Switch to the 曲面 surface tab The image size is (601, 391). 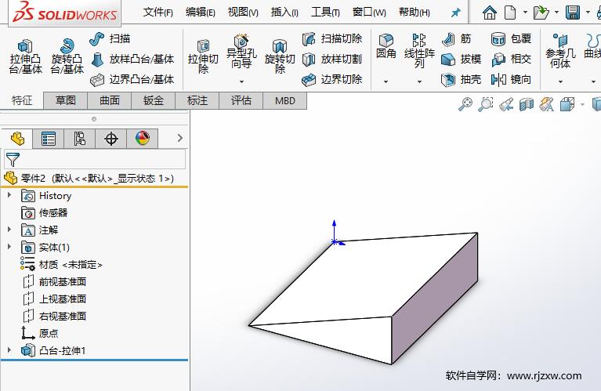[110, 100]
